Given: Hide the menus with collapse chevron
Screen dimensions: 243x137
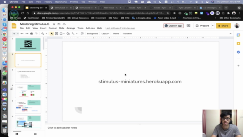Looking at the screenshot, I should click(230, 33).
